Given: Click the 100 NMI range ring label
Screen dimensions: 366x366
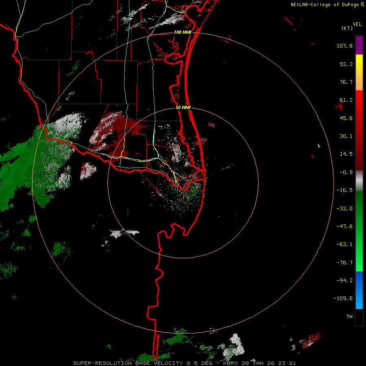Looking at the screenshot, I should click(x=183, y=32).
